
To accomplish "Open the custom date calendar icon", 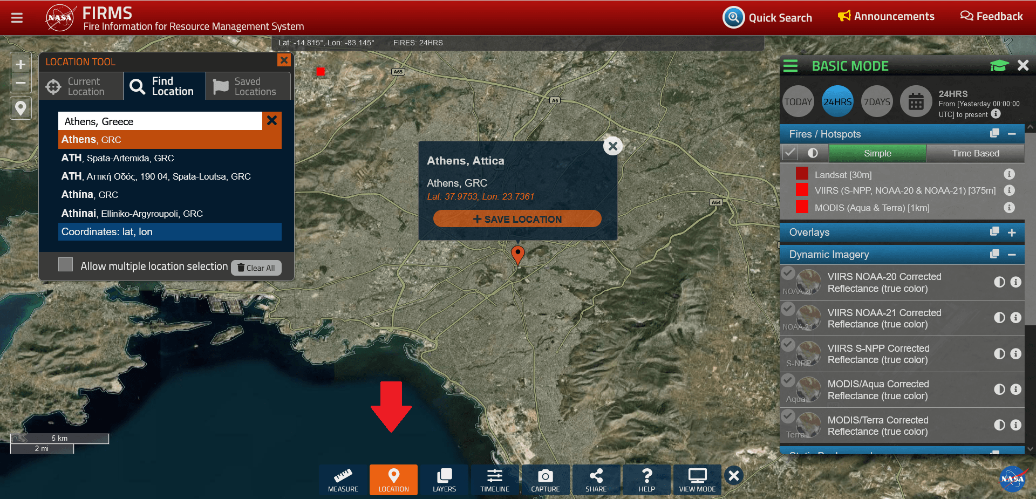I will coord(916,101).
